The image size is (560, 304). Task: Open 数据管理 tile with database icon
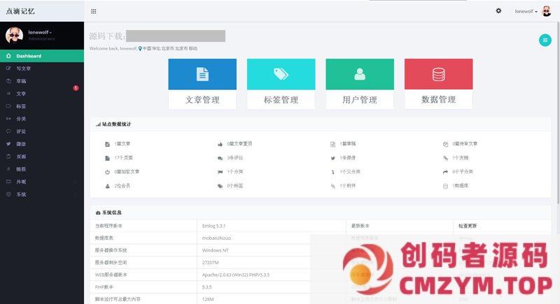point(438,84)
